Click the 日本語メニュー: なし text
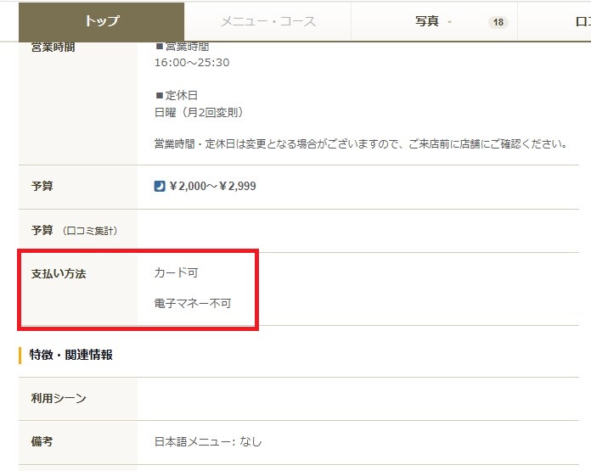591x471 pixels. pyautogui.click(x=208, y=442)
